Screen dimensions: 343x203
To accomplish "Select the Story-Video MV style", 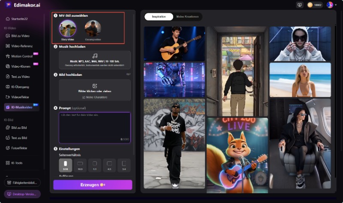I will tap(68, 30).
